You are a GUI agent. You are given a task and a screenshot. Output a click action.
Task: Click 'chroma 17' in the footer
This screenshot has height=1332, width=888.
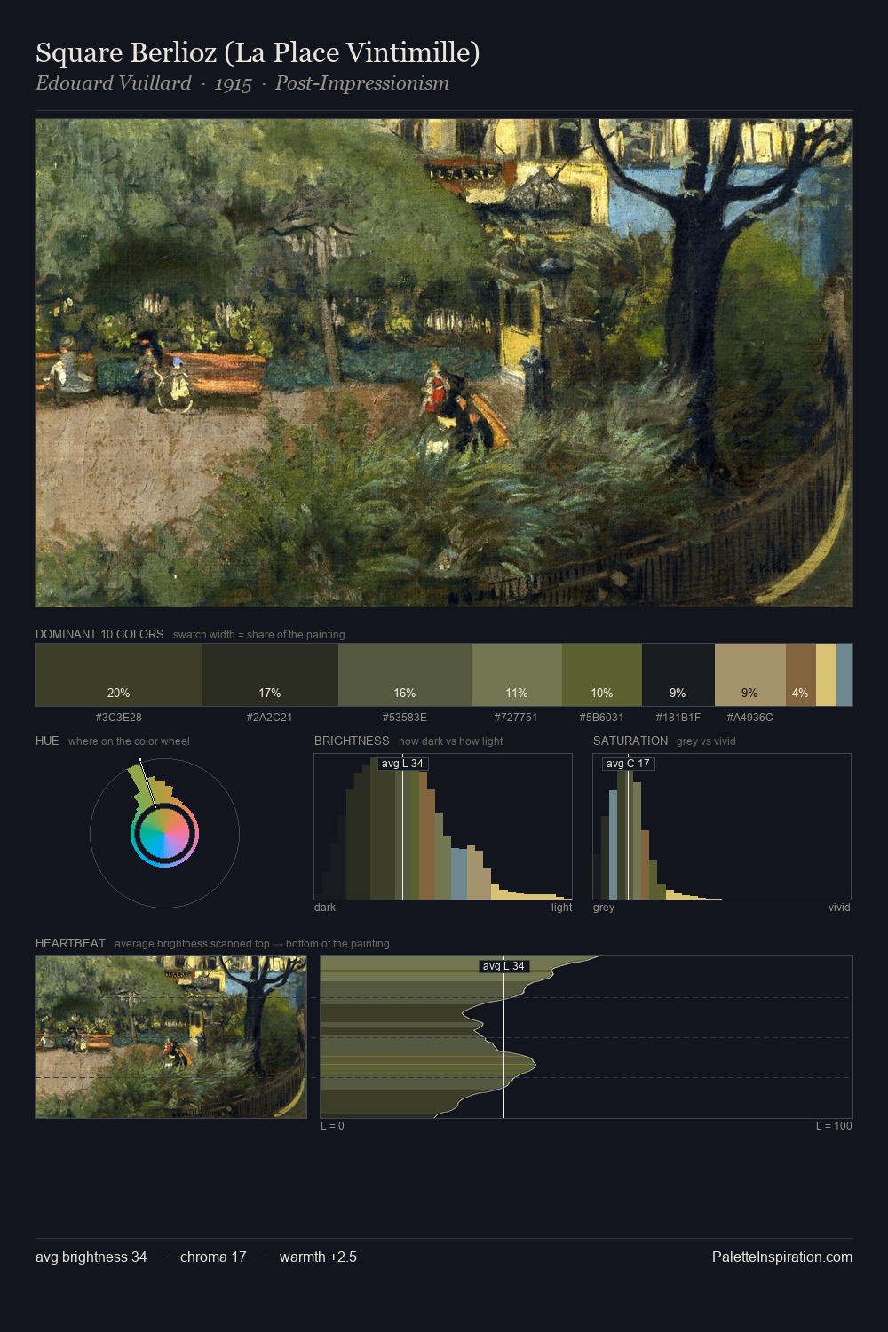[213, 1257]
